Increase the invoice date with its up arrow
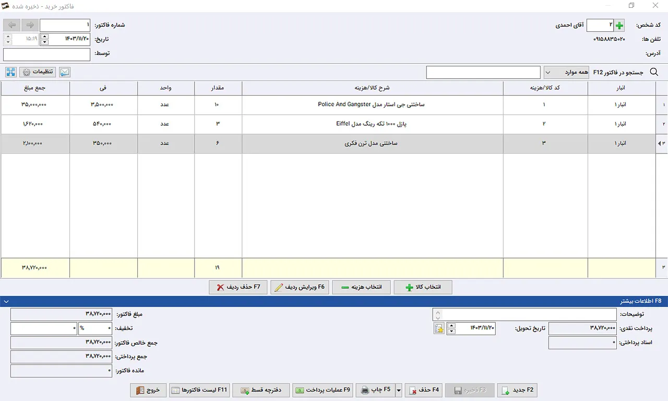 [x=44, y=37]
